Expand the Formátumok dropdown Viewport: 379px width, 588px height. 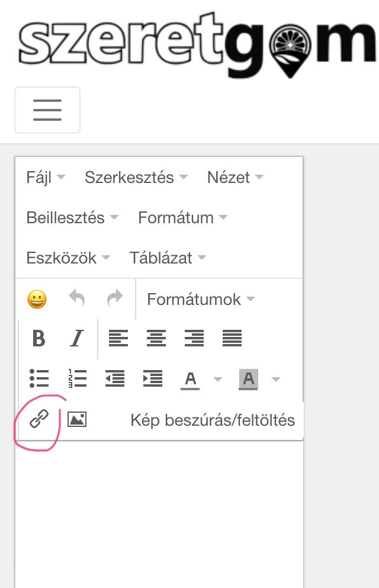(201, 299)
